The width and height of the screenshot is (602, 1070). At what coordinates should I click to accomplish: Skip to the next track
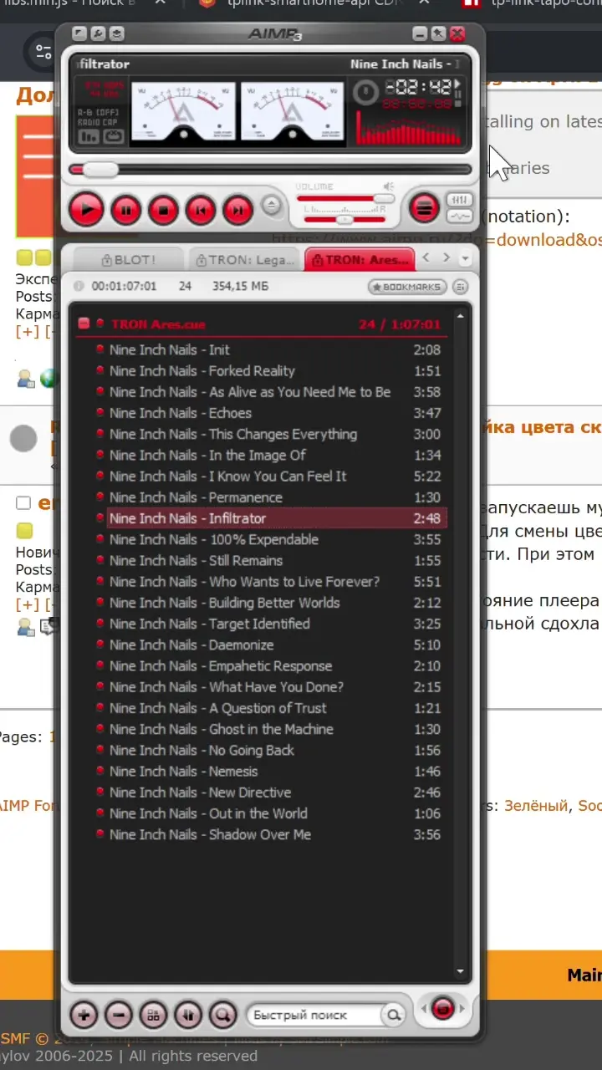237,209
